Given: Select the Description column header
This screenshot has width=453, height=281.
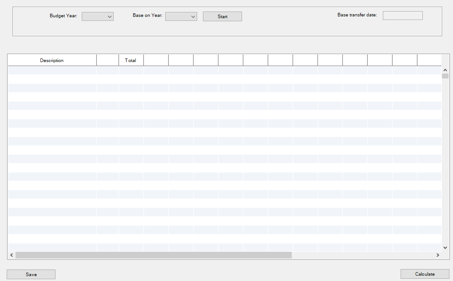Looking at the screenshot, I should click(x=52, y=60).
